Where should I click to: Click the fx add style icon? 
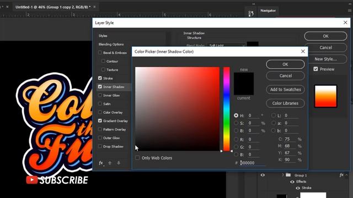coord(101,163)
